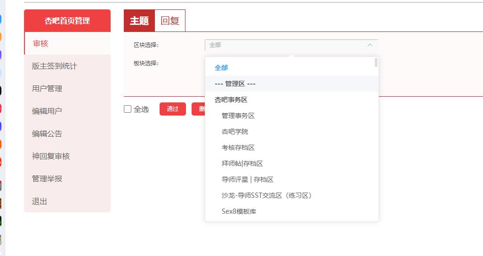Screen dimensions: 483x256
Task: Select 编辑用户 in the sidebar
Action: coord(47,111)
